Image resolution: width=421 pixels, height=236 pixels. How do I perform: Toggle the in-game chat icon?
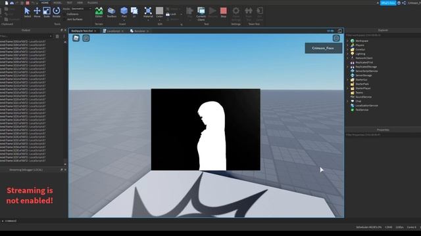point(86,38)
